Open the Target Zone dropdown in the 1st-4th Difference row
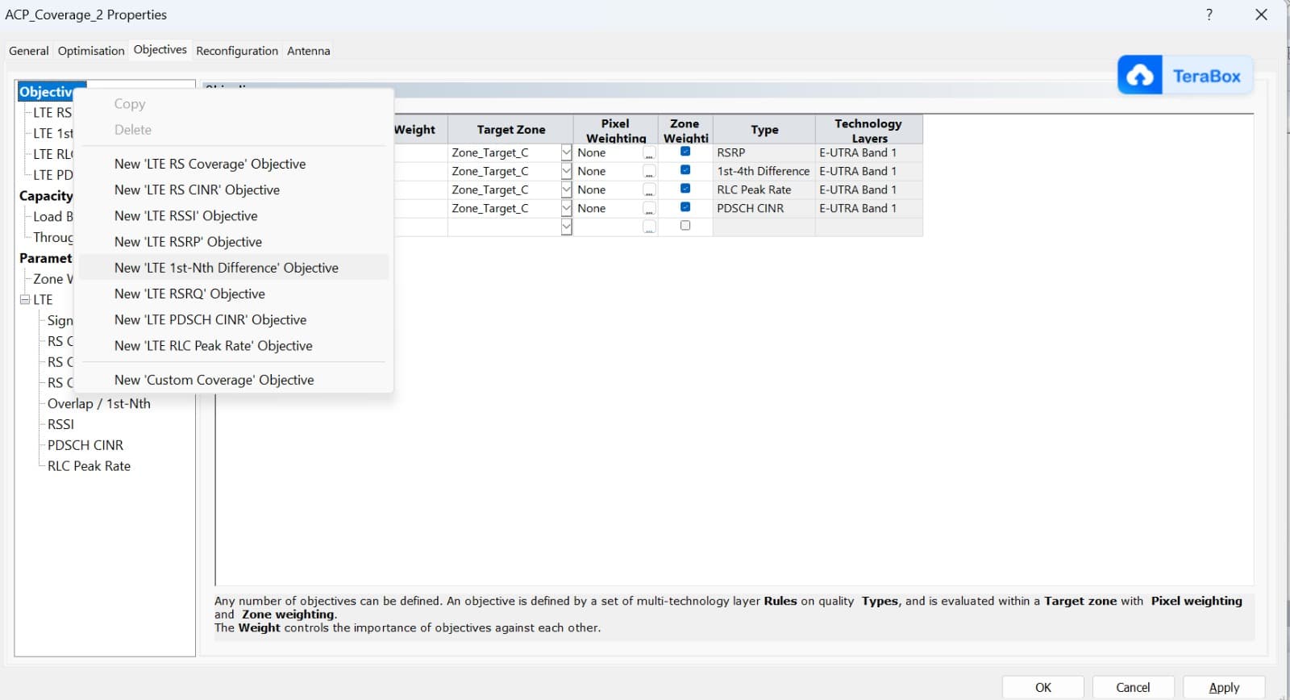Screen dimensions: 1290x700 566,171
